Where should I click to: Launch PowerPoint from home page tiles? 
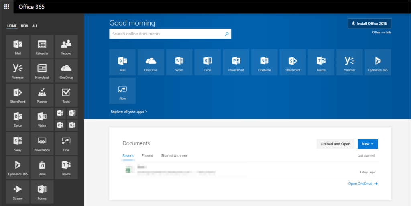pos(236,62)
